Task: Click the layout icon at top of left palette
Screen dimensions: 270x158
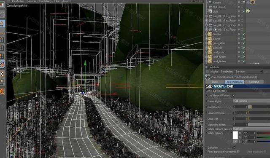Action: (2, 5)
